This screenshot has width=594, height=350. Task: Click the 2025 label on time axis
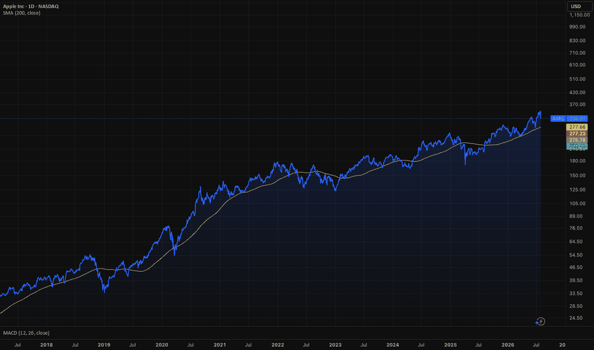tap(450, 345)
